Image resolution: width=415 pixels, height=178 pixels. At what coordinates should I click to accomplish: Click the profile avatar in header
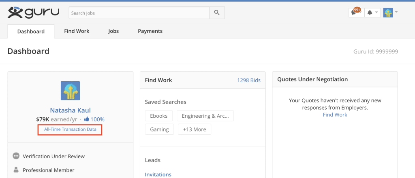point(388,13)
